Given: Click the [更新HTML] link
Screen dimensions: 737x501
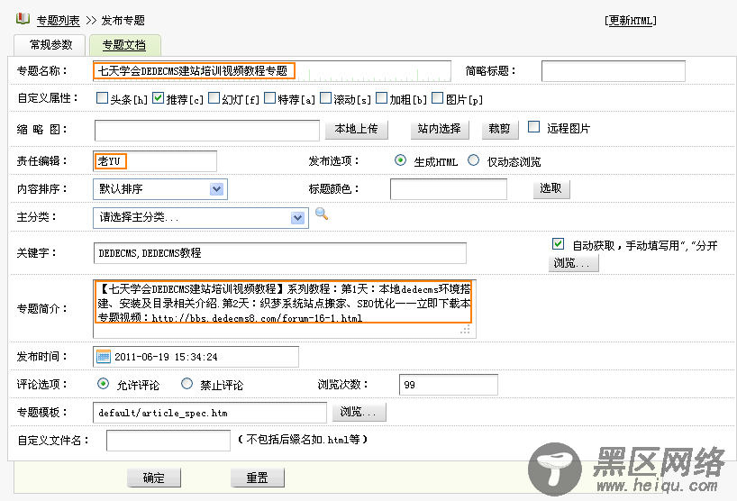Looking at the screenshot, I should click(x=631, y=20).
